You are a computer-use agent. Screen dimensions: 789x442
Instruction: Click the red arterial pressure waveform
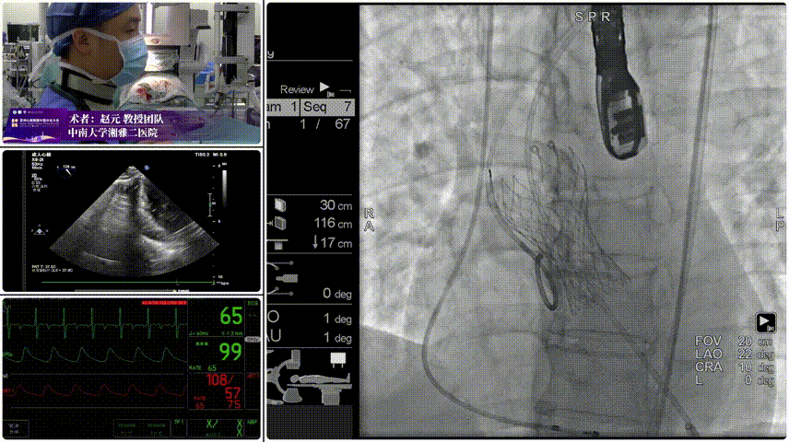[x=95, y=390]
